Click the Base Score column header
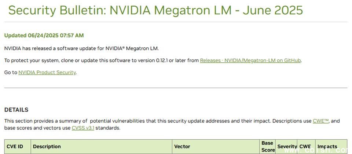 pos(267,147)
